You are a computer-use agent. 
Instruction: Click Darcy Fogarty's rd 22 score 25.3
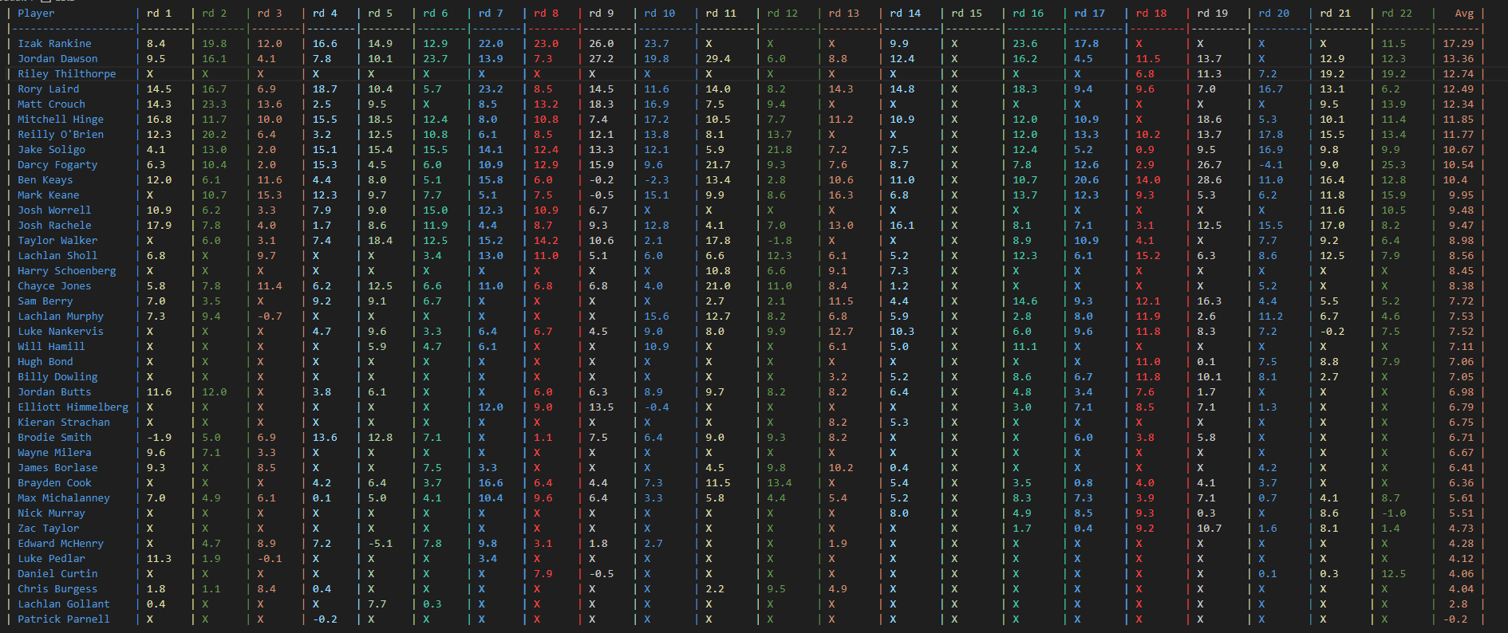(1393, 165)
